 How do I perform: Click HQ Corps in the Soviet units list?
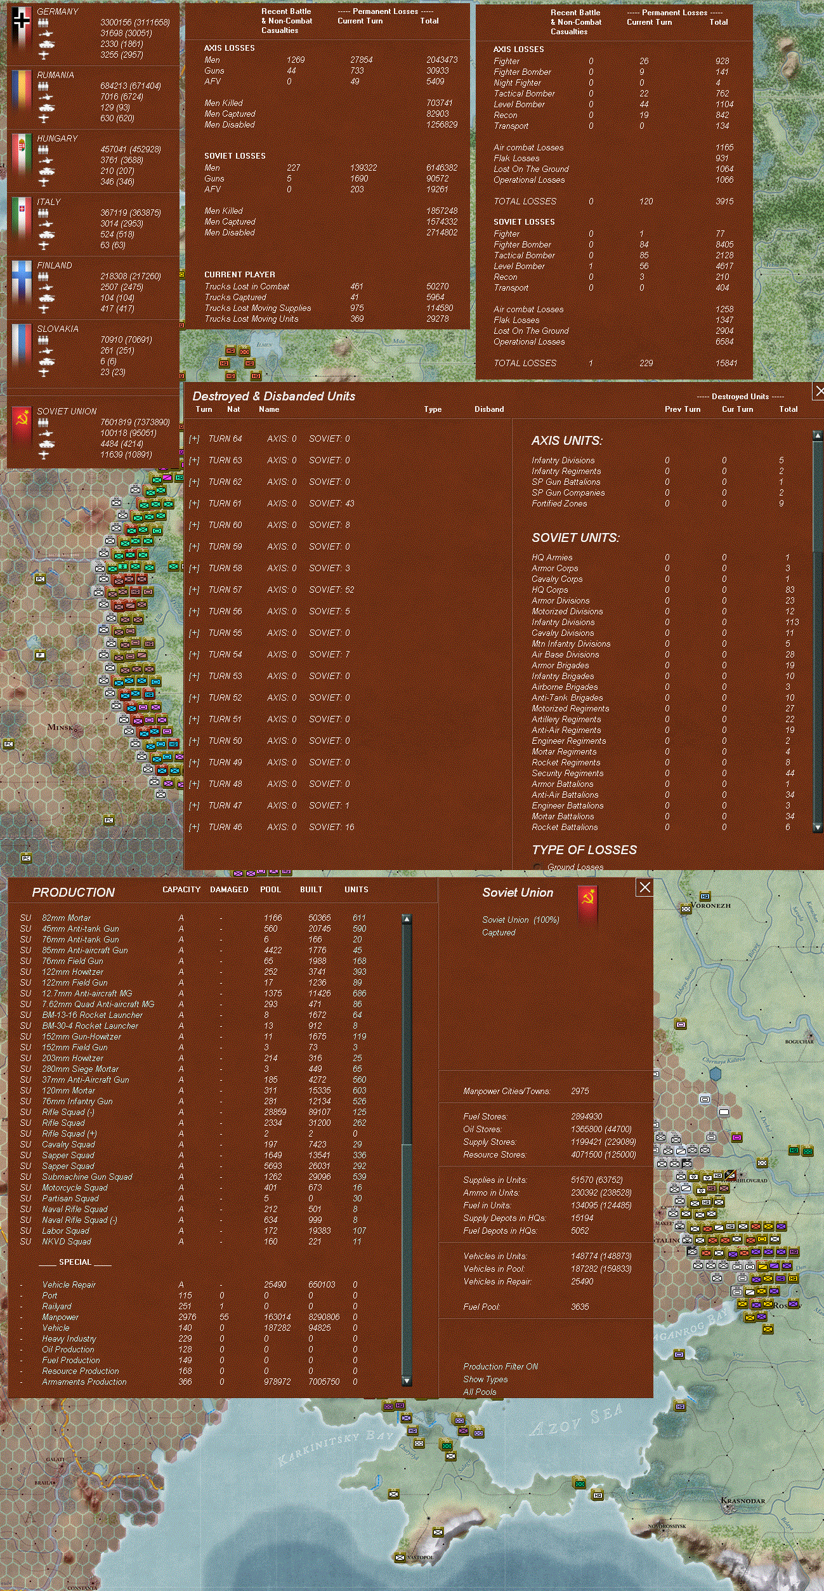click(x=549, y=590)
